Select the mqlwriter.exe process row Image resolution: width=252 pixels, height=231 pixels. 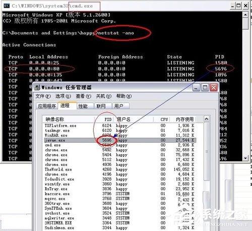coord(119,218)
